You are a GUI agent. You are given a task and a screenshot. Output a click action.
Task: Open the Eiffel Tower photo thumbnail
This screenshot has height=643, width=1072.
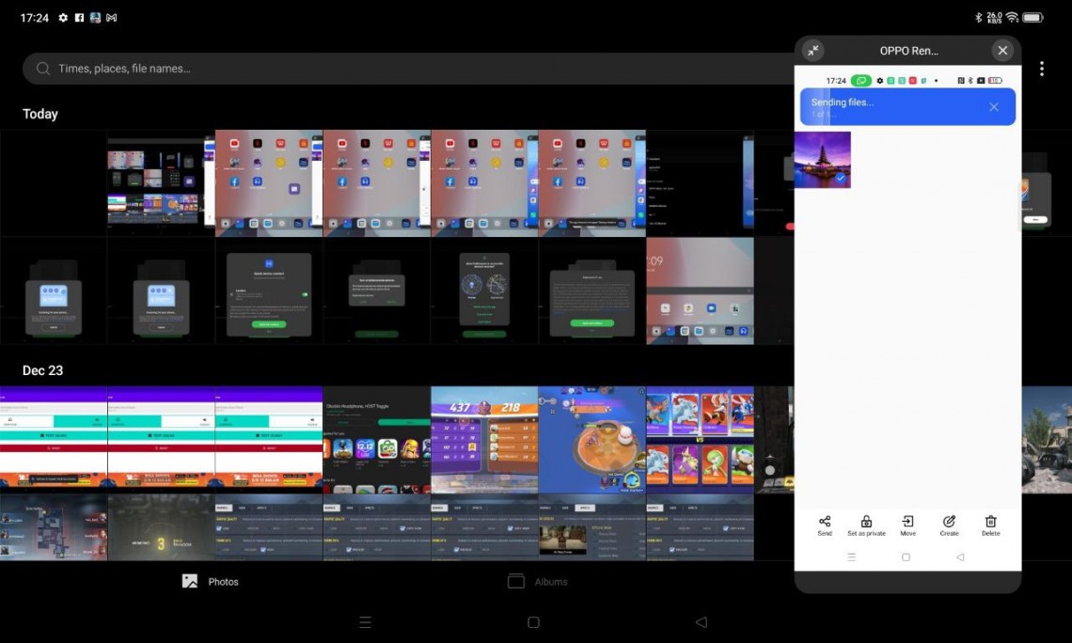coord(822,158)
